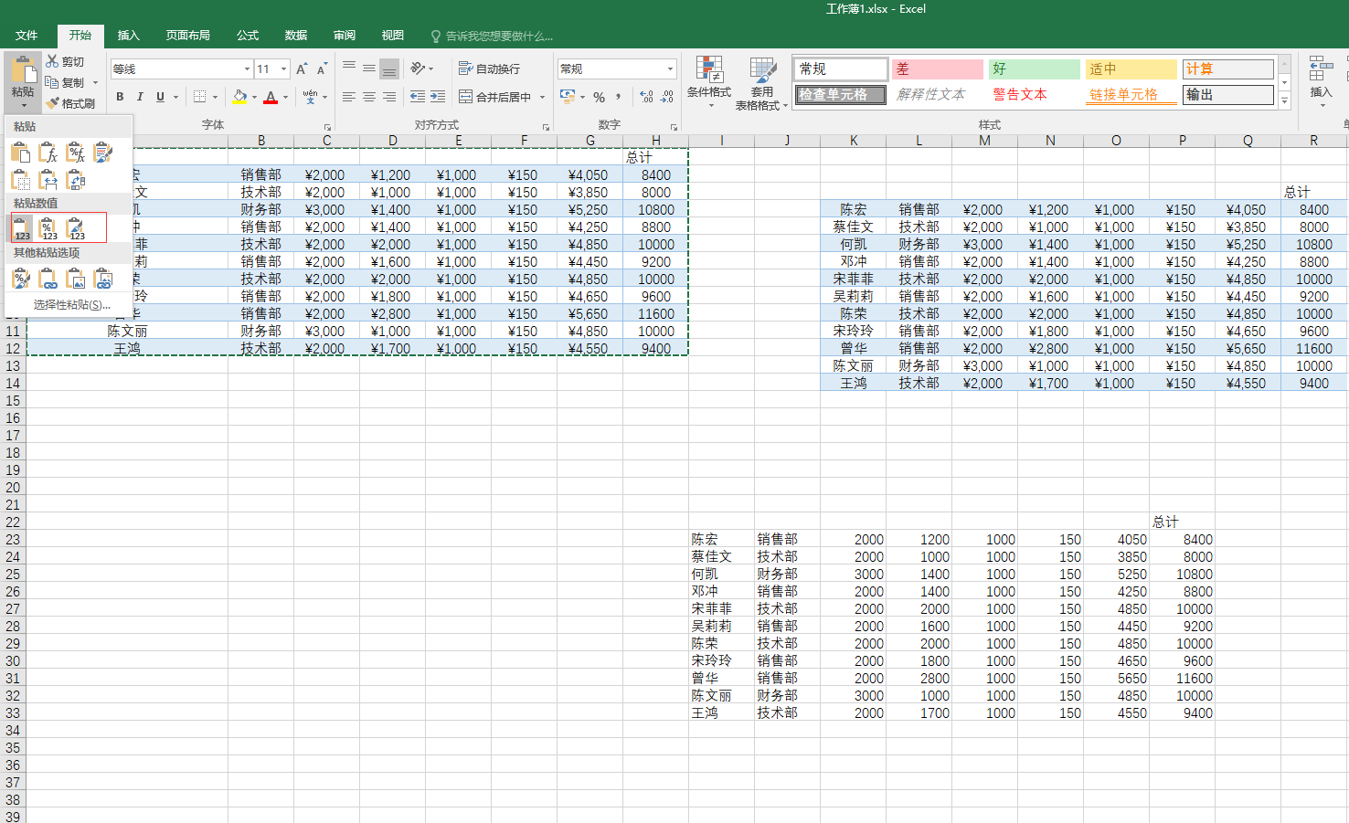This screenshot has width=1349, height=823.
Task: Select the paste formulas (fx) option
Action: click(x=48, y=153)
